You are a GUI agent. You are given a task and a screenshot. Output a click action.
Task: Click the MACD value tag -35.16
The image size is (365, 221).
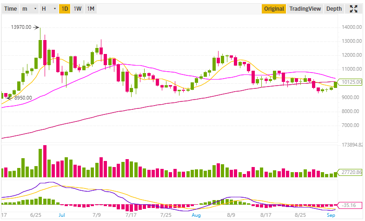pos(350,204)
